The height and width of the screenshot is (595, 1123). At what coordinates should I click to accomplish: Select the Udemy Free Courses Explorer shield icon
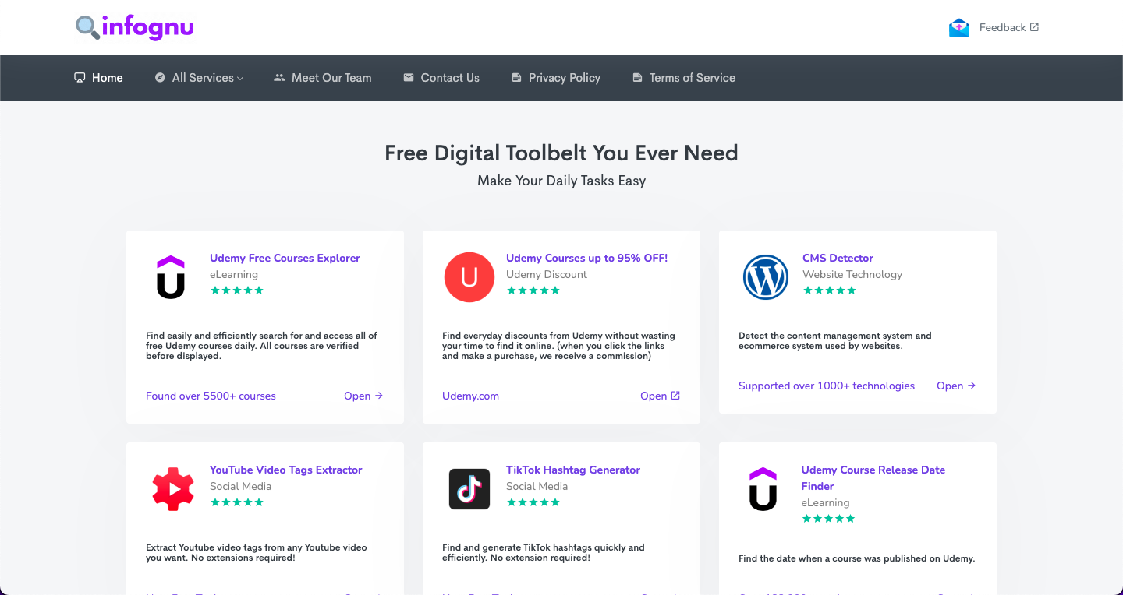pos(171,276)
